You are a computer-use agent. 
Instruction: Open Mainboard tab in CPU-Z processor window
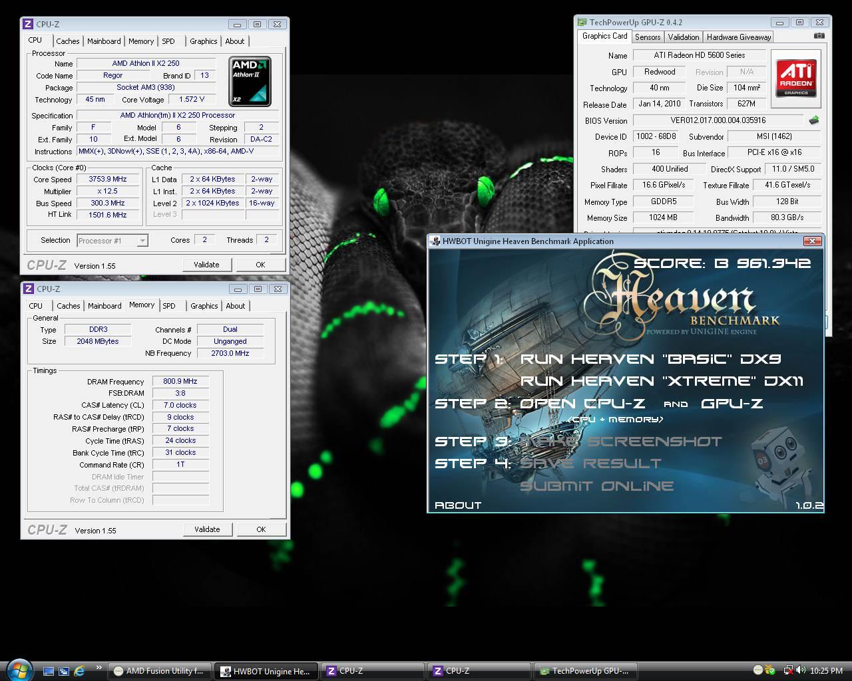pyautogui.click(x=105, y=41)
